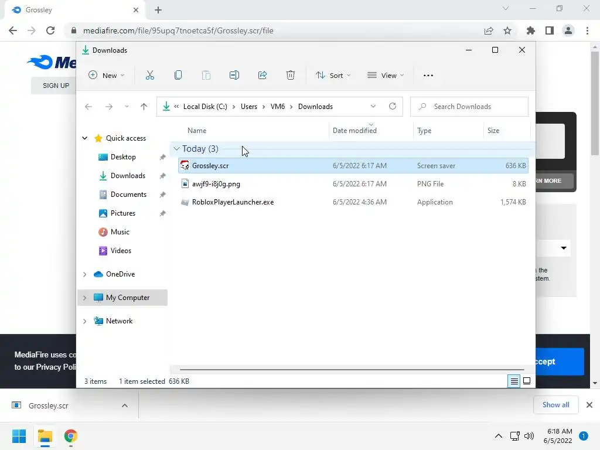The height and width of the screenshot is (450, 600).
Task: Select the awjf9-i8j0g.png file
Action: coord(353,184)
